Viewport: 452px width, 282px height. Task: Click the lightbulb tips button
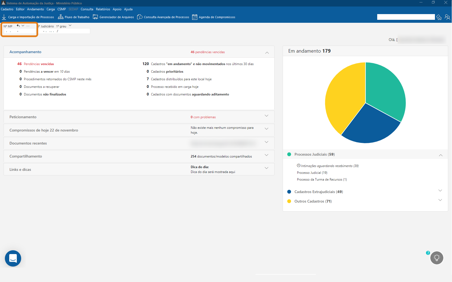coord(437,258)
